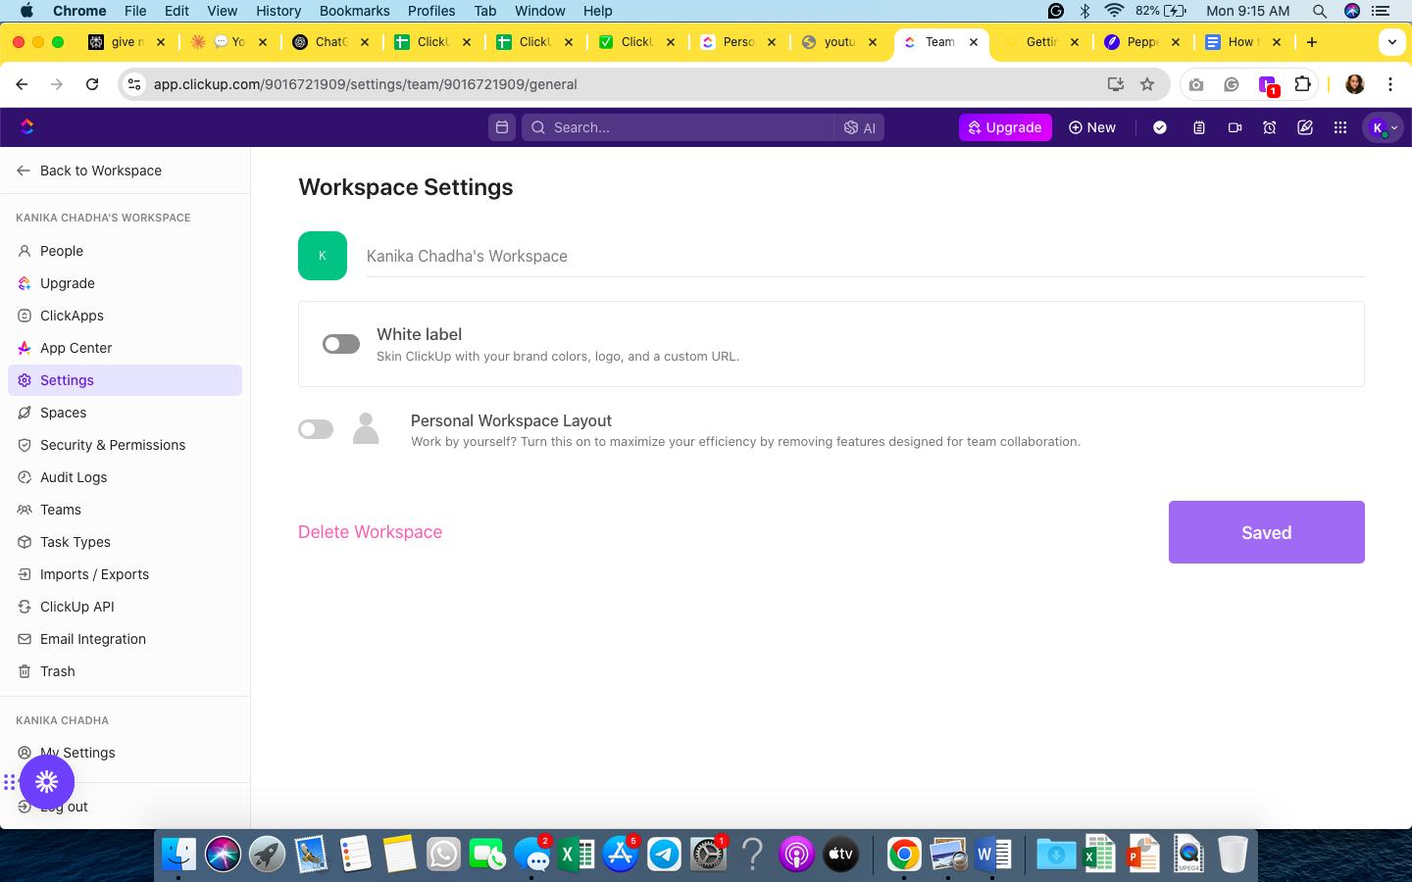The height and width of the screenshot is (882, 1412).
Task: Open the ClickUp AI button in search bar
Action: click(x=860, y=127)
